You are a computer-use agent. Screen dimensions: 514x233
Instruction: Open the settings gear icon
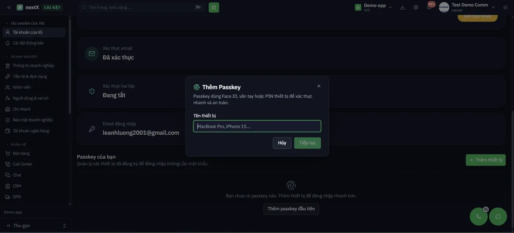coord(416,7)
